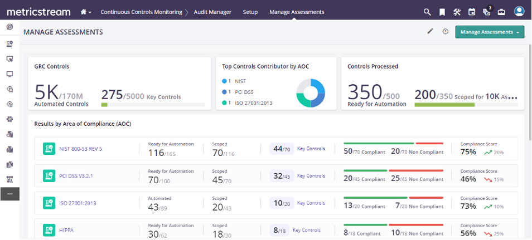Click the 75% Compliance Score

coord(468,152)
